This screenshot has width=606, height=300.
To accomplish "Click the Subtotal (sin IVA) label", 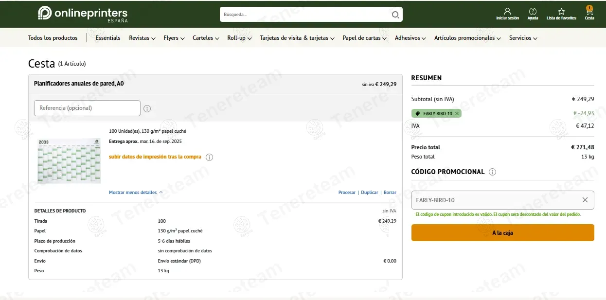I will coord(432,99).
